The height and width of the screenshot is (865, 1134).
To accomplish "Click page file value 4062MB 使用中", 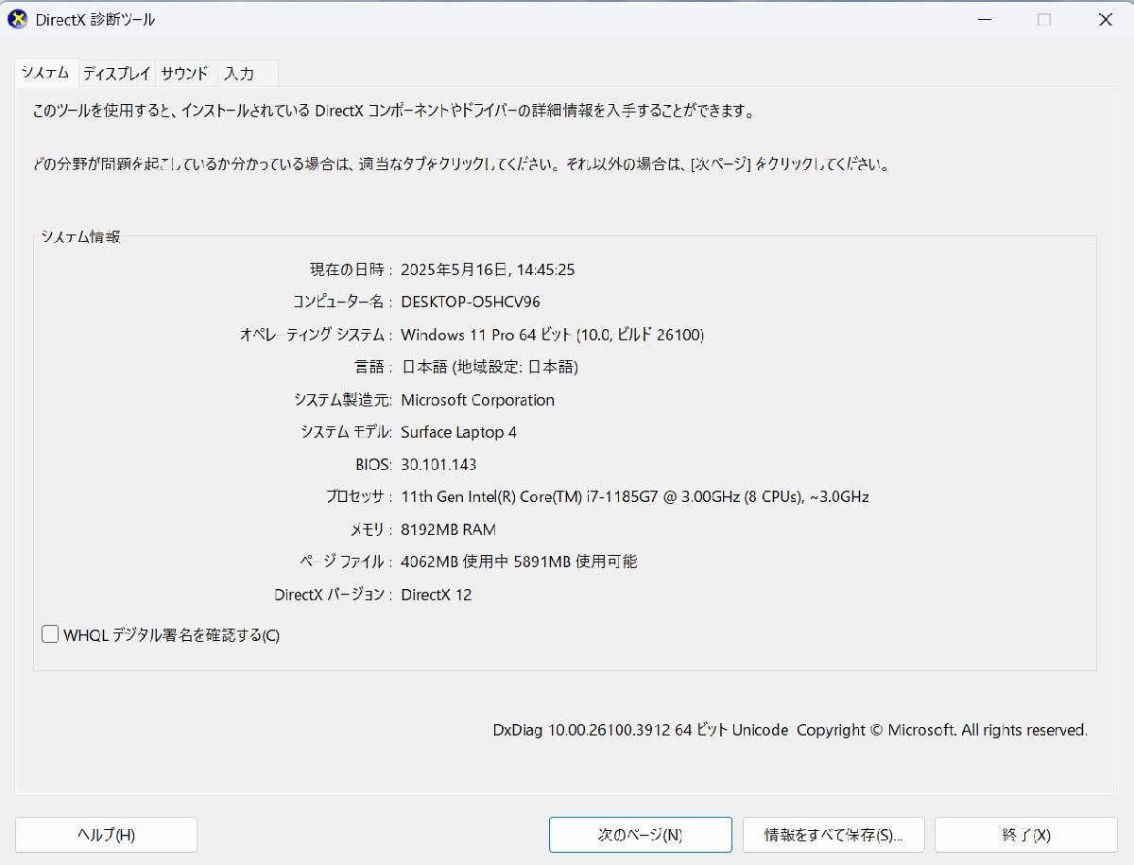I will pos(519,562).
